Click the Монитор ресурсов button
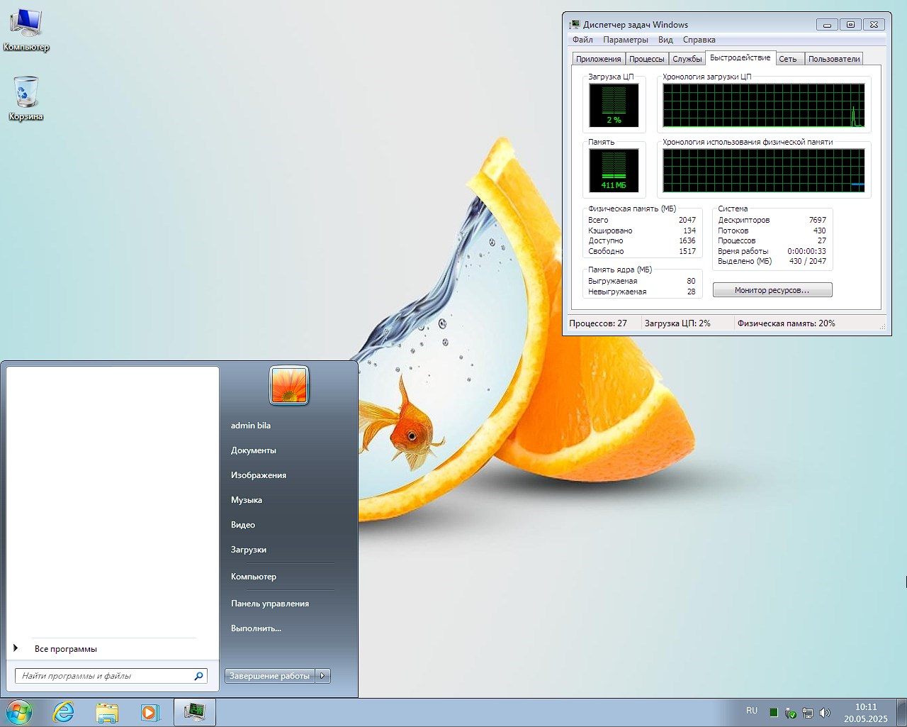907x727 pixels. (772, 290)
